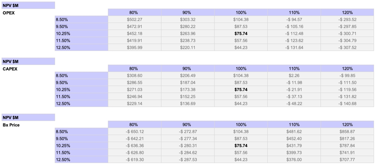
Task: Select the bold $75.74 in CAPEX table
Action: click(x=241, y=90)
